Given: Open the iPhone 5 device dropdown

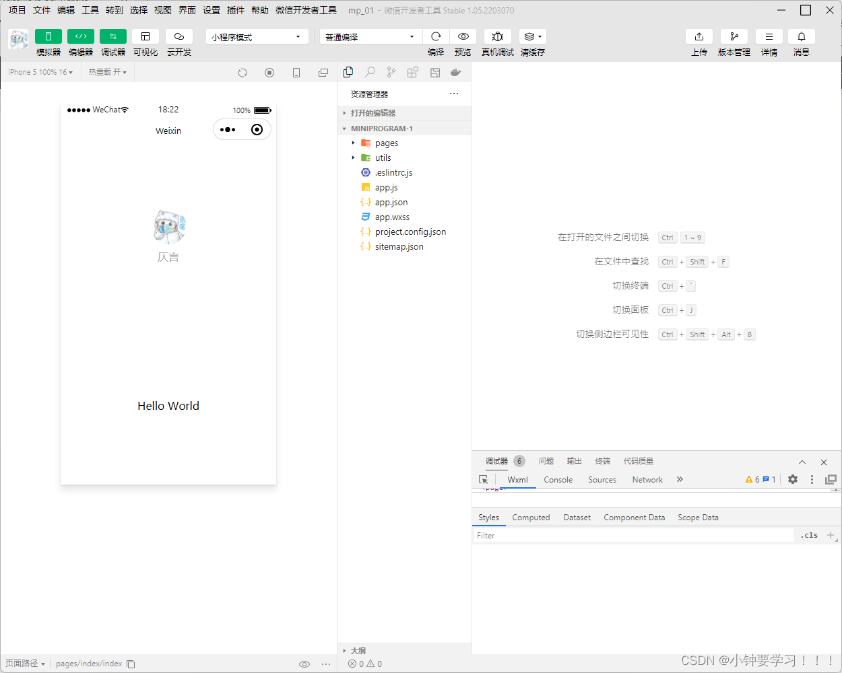Looking at the screenshot, I should pos(40,72).
